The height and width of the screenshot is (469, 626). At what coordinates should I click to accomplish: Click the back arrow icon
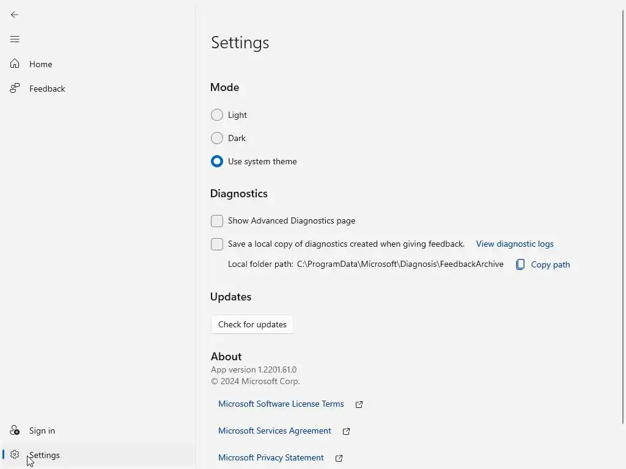[x=15, y=15]
